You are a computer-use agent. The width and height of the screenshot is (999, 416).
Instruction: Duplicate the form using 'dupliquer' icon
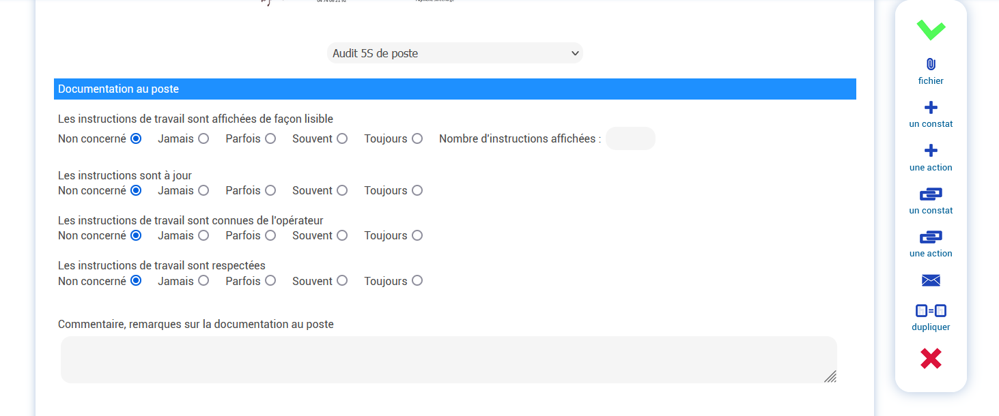point(930,310)
